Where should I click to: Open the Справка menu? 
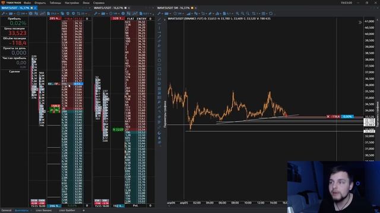[x=99, y=3]
